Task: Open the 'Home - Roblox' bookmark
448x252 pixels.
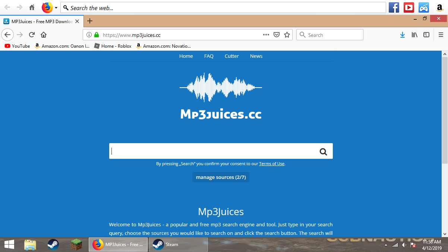Action: [113, 46]
